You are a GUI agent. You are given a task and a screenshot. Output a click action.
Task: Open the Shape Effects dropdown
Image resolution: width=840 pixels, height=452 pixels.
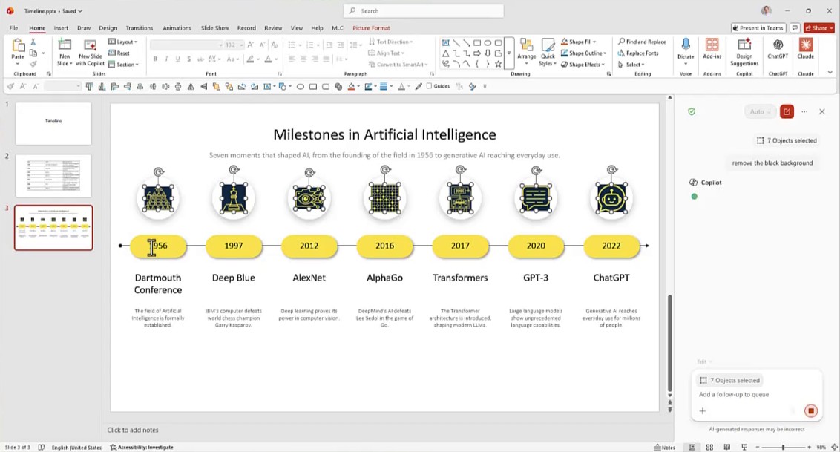583,65
